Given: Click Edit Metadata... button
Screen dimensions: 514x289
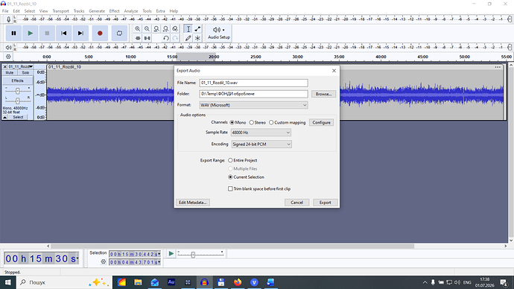Looking at the screenshot, I should [193, 203].
